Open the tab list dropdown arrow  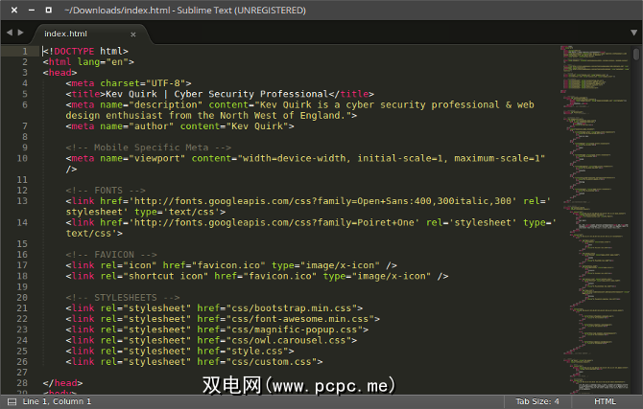[x=633, y=33]
